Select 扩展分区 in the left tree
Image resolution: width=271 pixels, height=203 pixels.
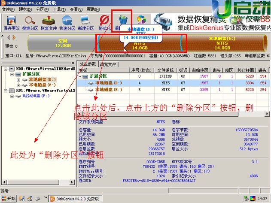pyautogui.click(x=31, y=74)
